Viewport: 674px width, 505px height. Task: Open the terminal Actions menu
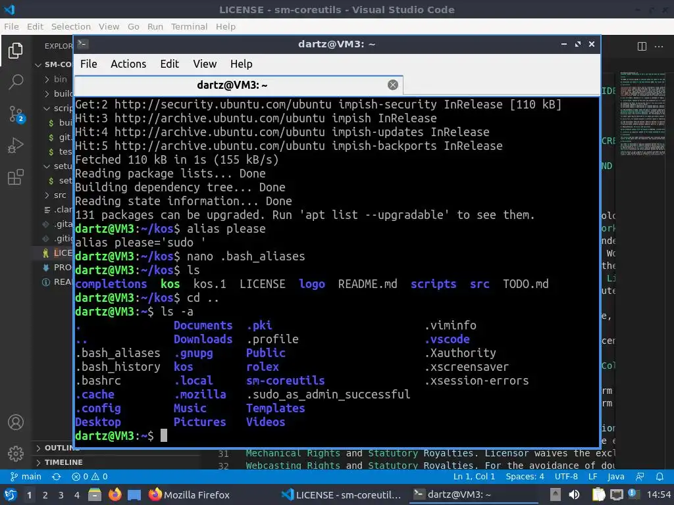point(128,64)
